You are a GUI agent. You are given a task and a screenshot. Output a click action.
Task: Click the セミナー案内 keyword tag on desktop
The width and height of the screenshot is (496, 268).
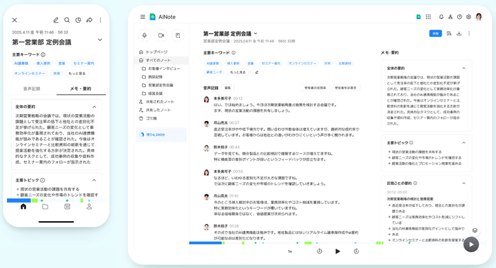point(271,63)
